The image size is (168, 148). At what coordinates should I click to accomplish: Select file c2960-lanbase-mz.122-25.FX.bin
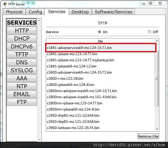click(x=101, y=128)
